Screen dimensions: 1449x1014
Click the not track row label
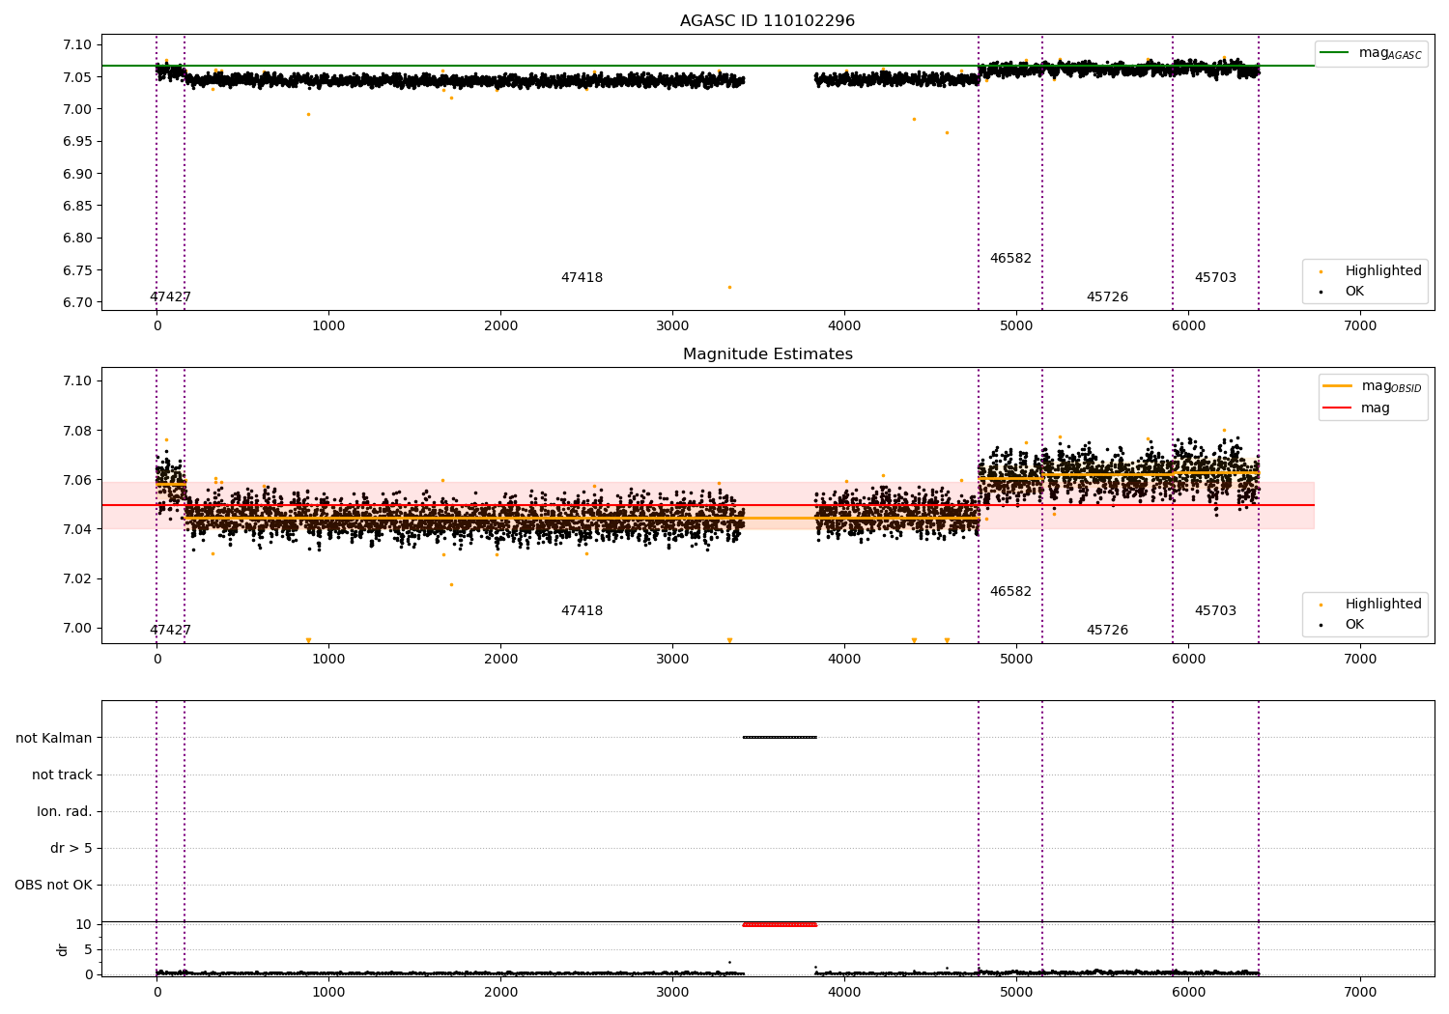[62, 775]
